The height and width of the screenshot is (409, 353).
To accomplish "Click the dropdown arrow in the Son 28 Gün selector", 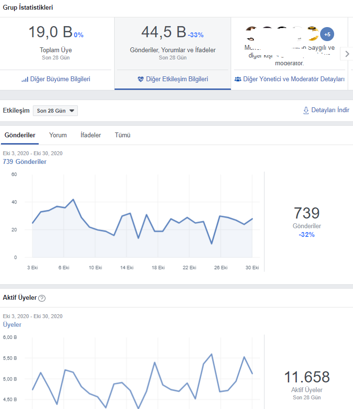I will click(x=72, y=111).
